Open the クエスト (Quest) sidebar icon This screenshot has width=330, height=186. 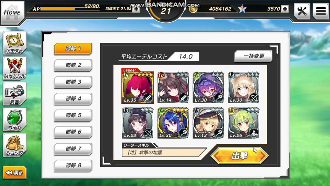click(14, 43)
